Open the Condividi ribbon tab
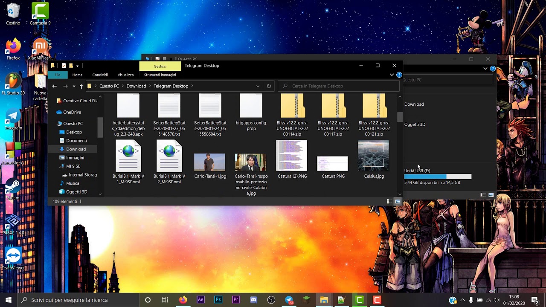Screen dimensions: 546x307 100,75
